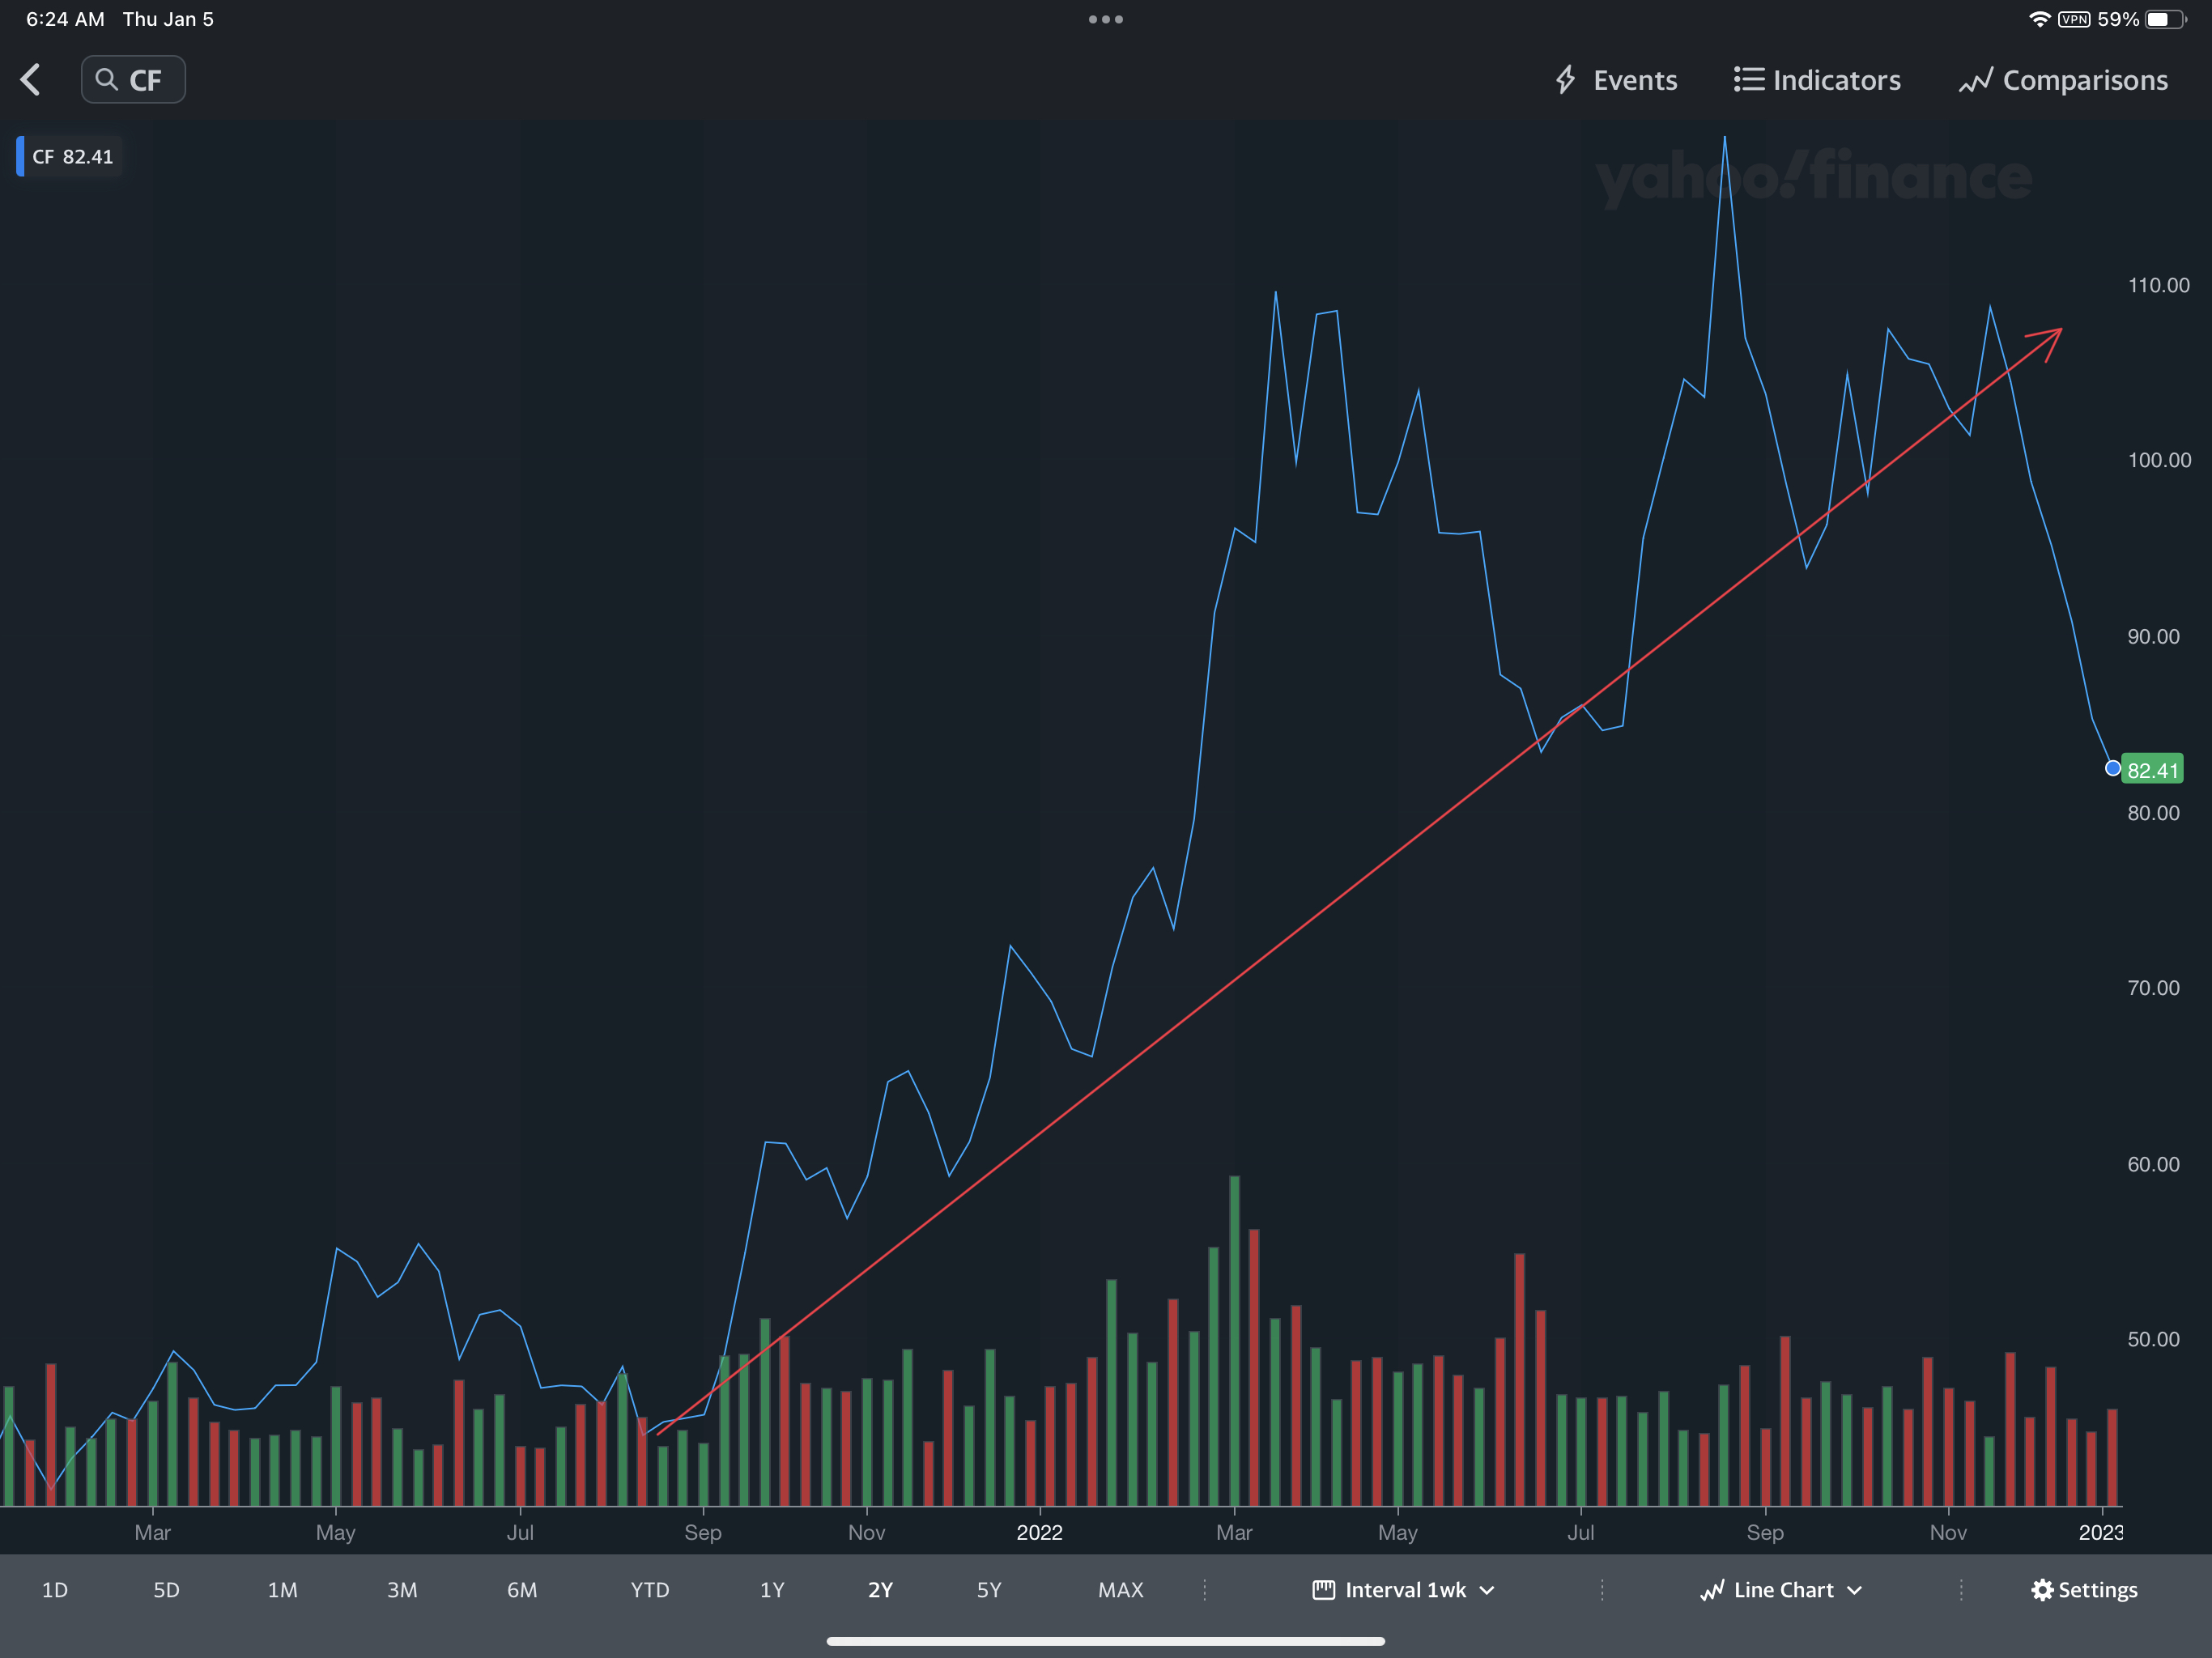Select the MAX range tab

pyautogui.click(x=1120, y=1590)
